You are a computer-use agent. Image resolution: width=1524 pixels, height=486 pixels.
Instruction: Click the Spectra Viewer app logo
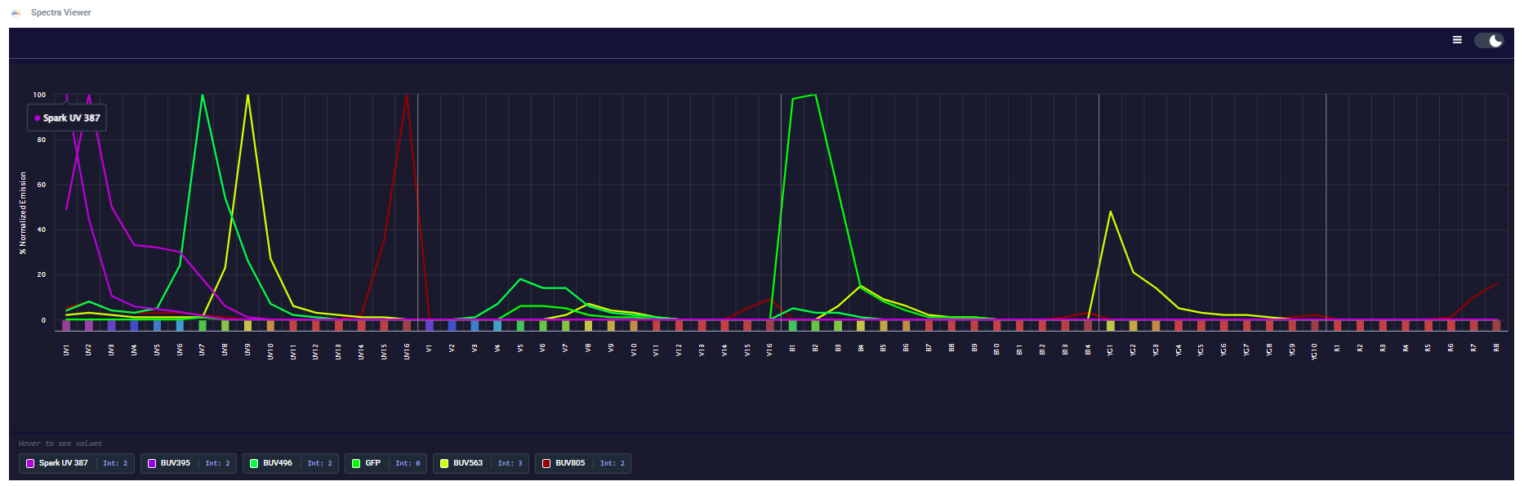[x=16, y=12]
